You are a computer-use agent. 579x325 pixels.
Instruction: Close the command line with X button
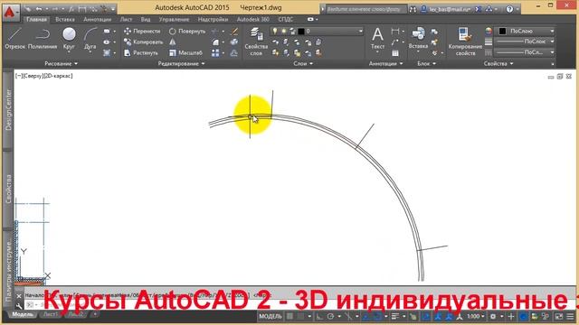pyautogui.click(x=19, y=296)
